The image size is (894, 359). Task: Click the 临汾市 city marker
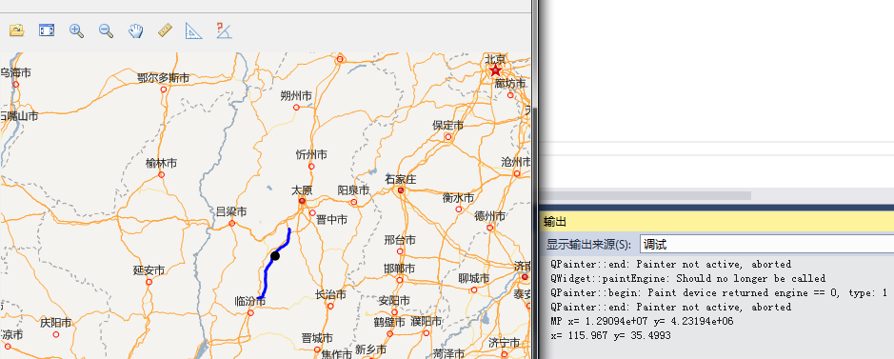[250, 312]
